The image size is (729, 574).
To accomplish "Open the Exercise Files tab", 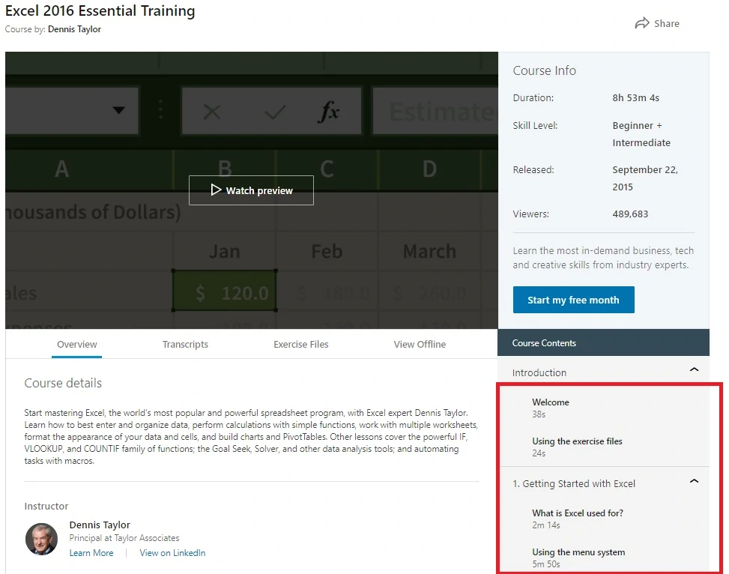I will (x=300, y=344).
